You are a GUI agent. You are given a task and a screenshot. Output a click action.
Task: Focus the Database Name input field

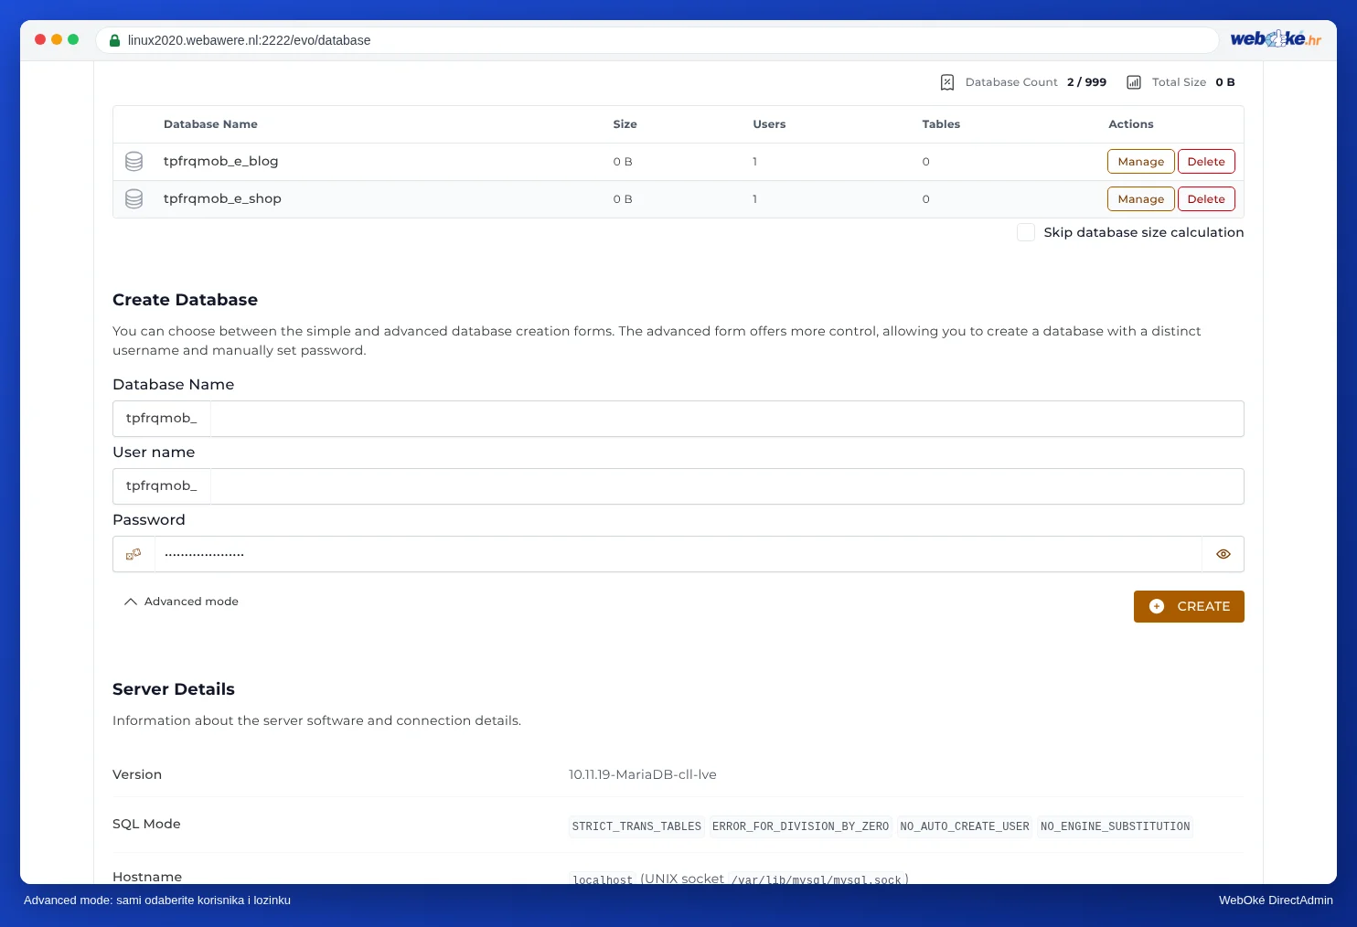coord(727,419)
